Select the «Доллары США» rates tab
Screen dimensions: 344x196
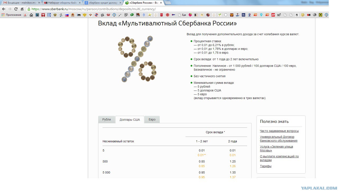coord(130,120)
